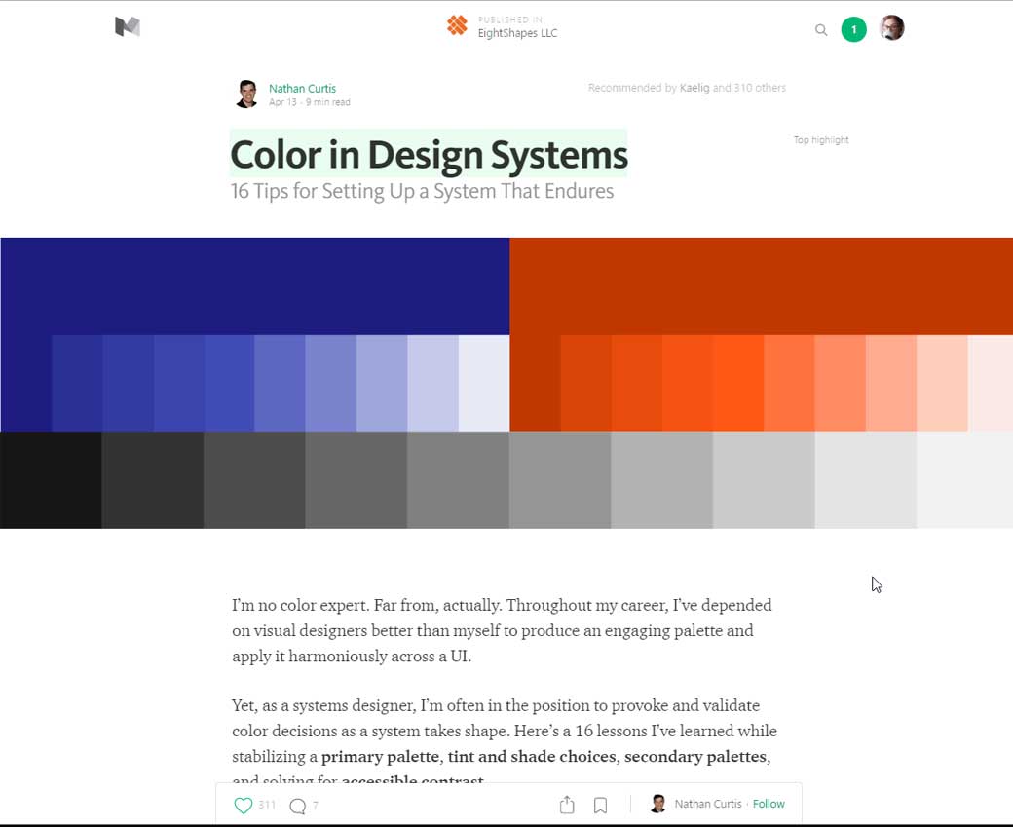Click the Medium logo icon
The height and width of the screenshot is (828, 1013).
click(128, 27)
